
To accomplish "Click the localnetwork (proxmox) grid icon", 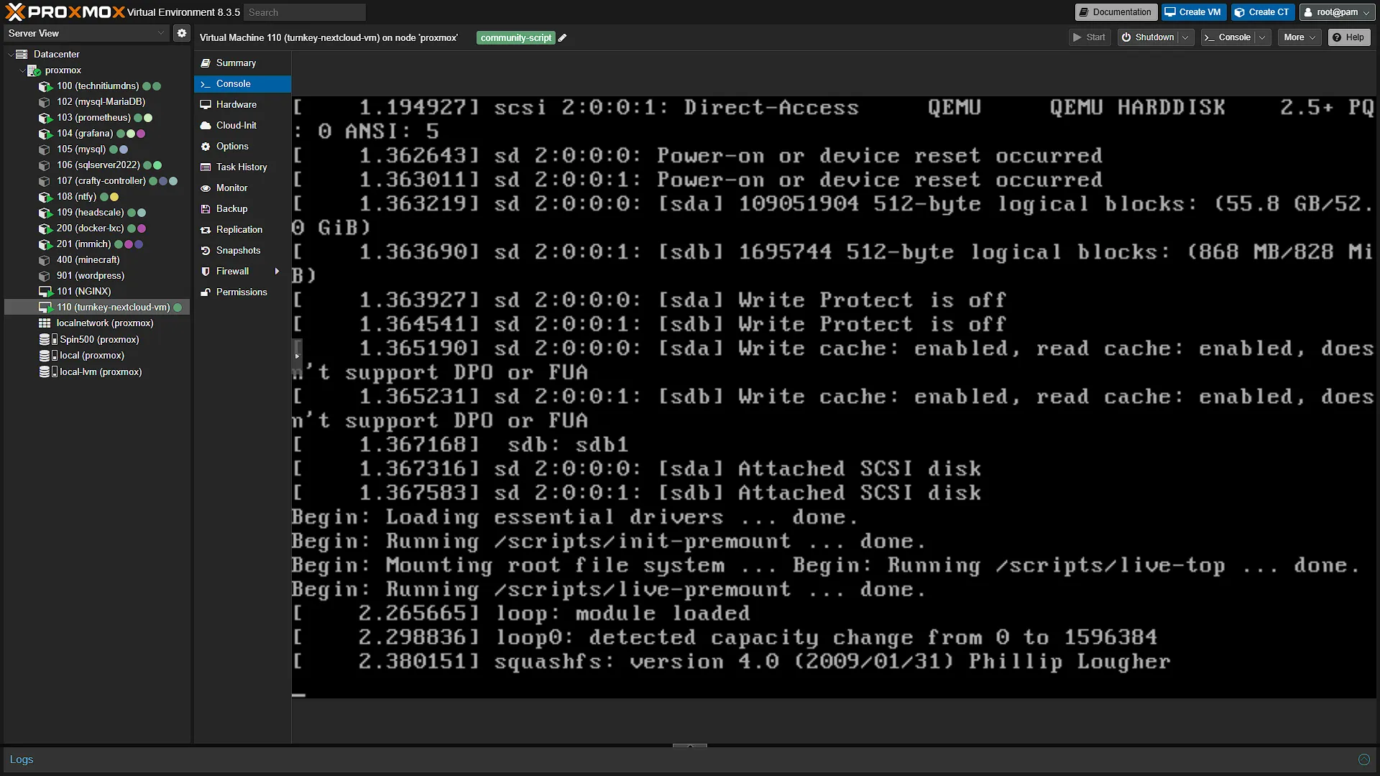I will coord(45,323).
